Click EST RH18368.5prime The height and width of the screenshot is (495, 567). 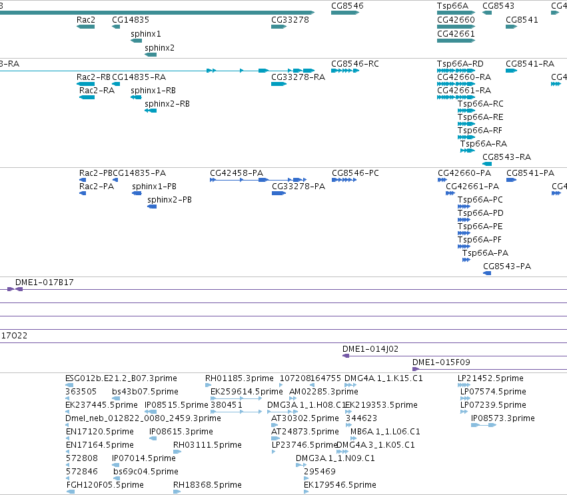click(x=177, y=492)
